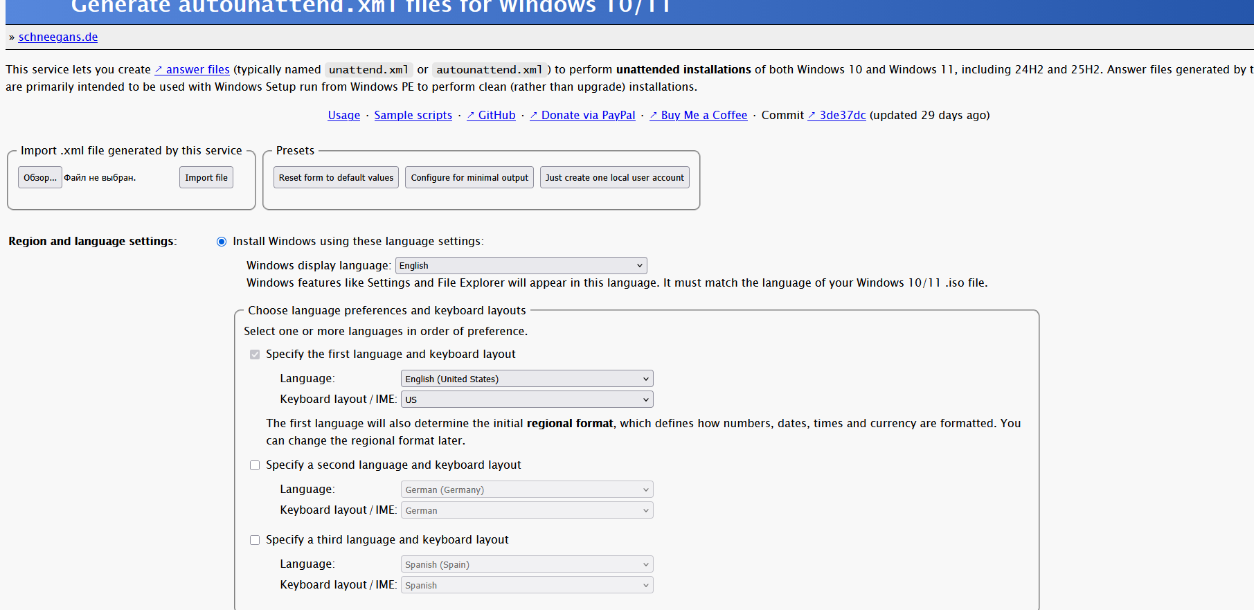1254x610 pixels.
Task: Open Windows display language dropdown
Action: (x=521, y=265)
